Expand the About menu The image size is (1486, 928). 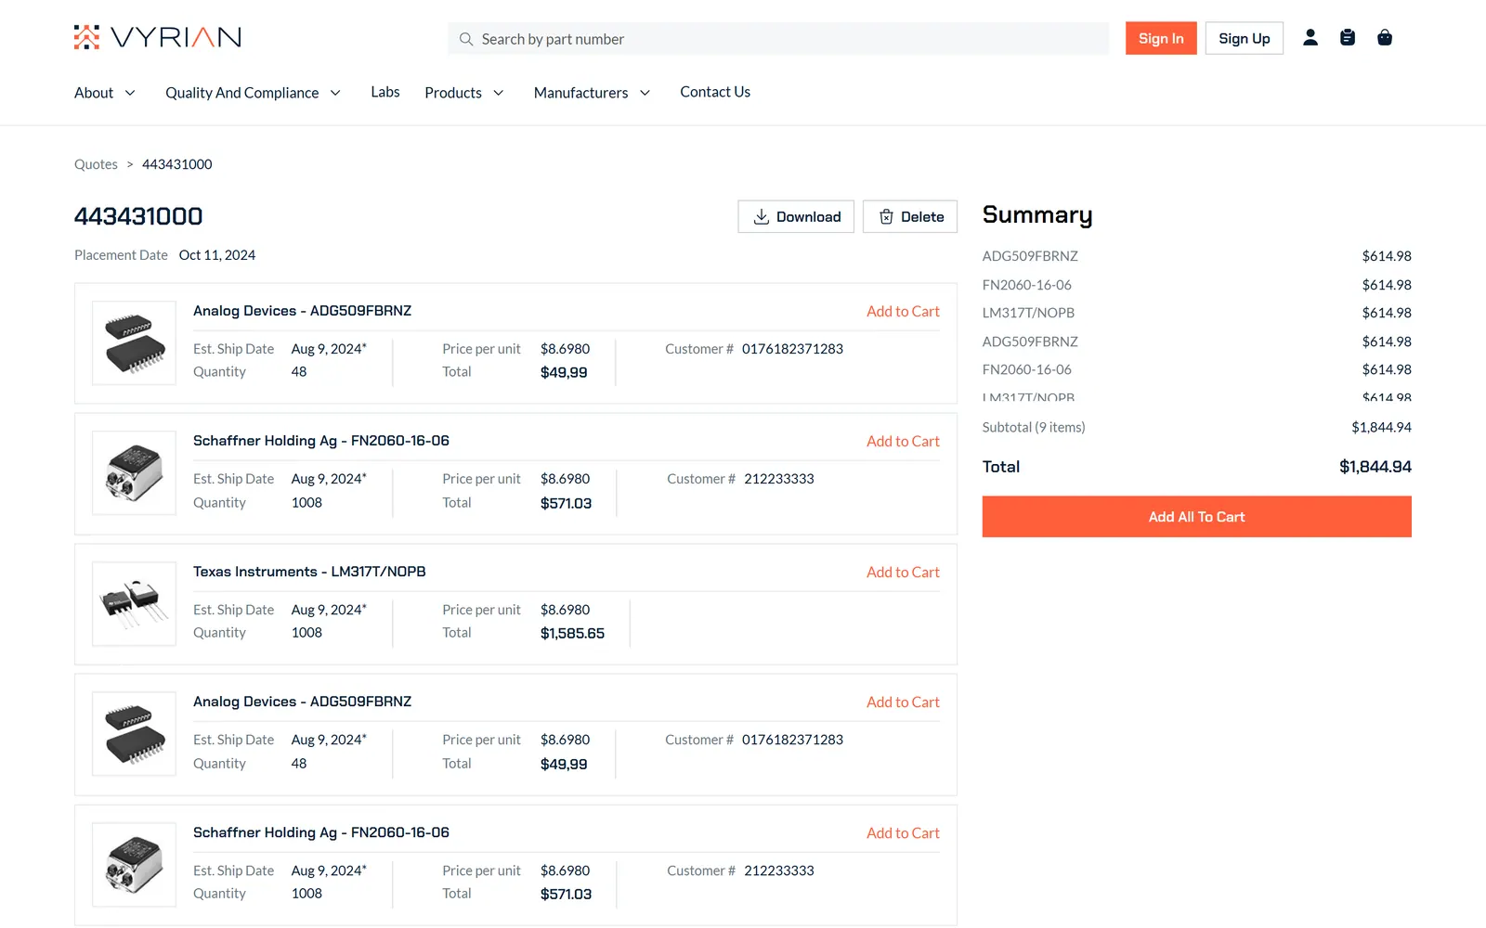(105, 93)
